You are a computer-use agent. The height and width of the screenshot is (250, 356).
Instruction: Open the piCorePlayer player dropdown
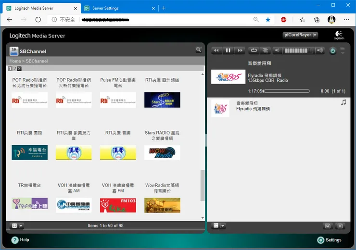coord(300,35)
